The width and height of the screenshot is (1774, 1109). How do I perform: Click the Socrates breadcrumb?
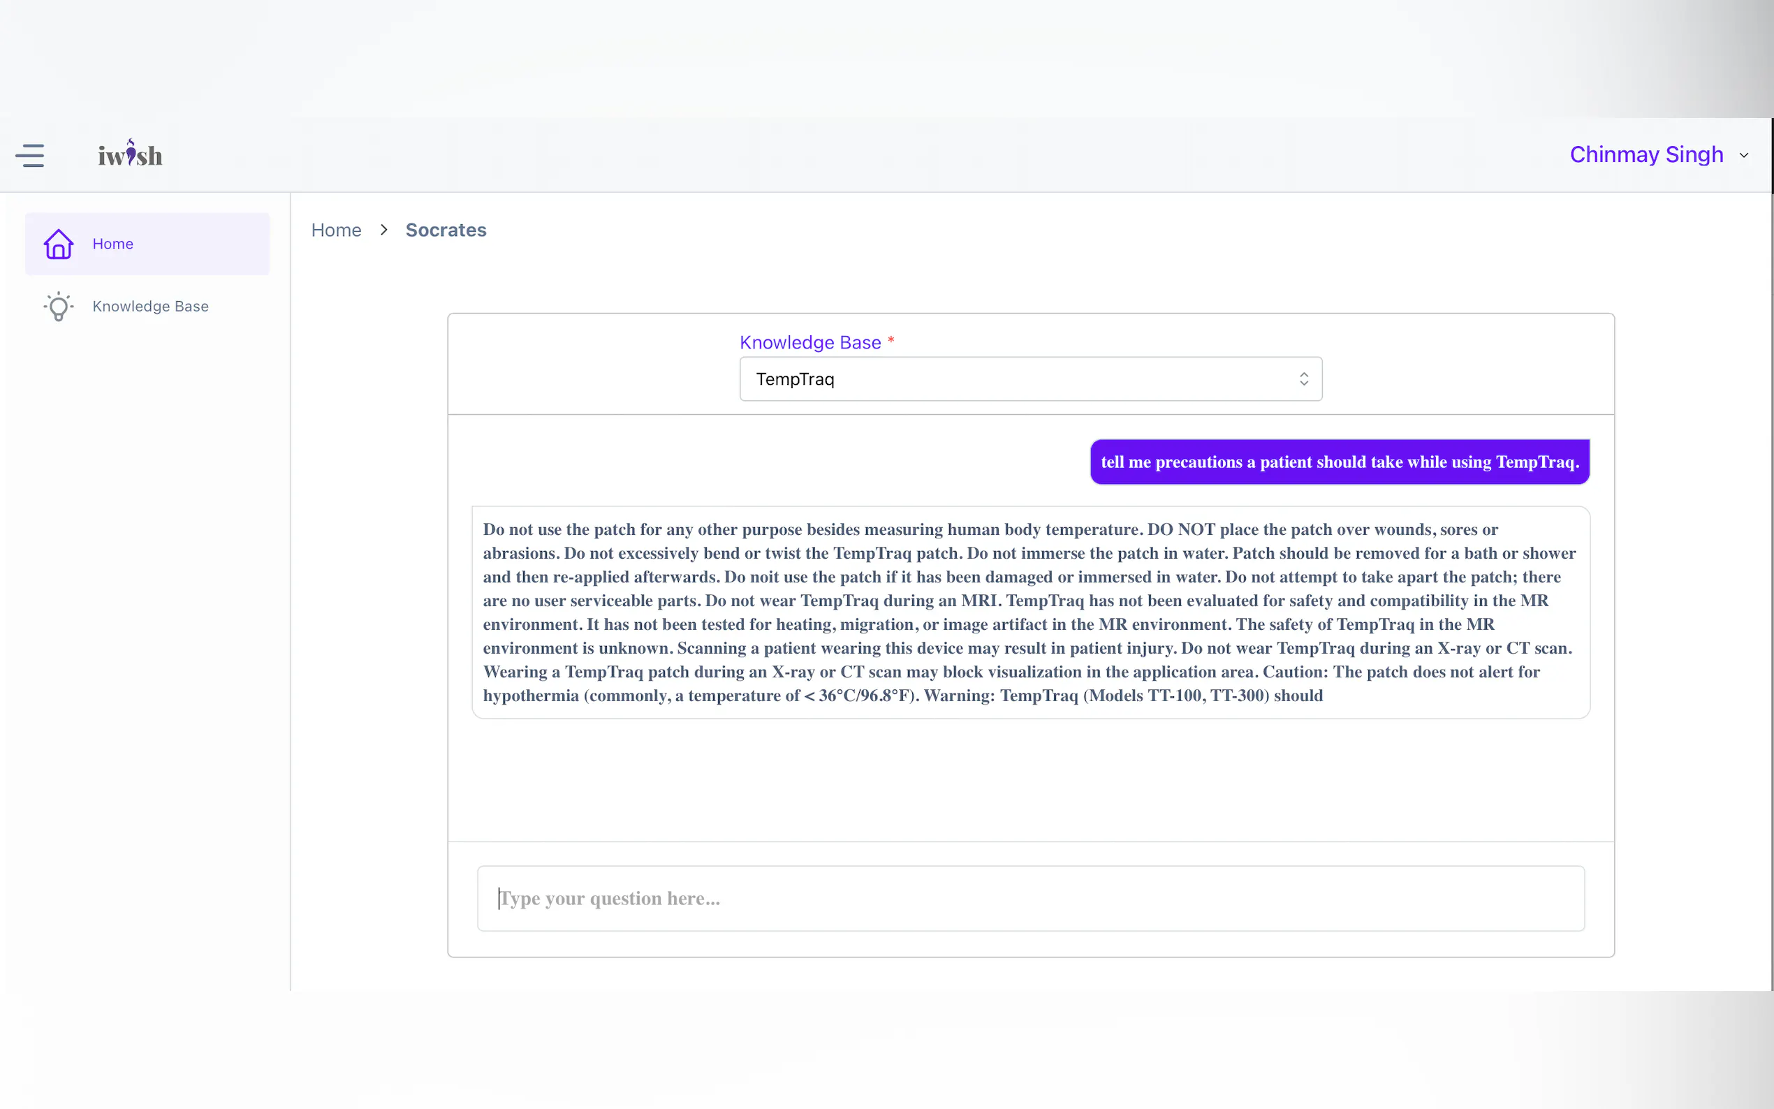click(x=446, y=230)
